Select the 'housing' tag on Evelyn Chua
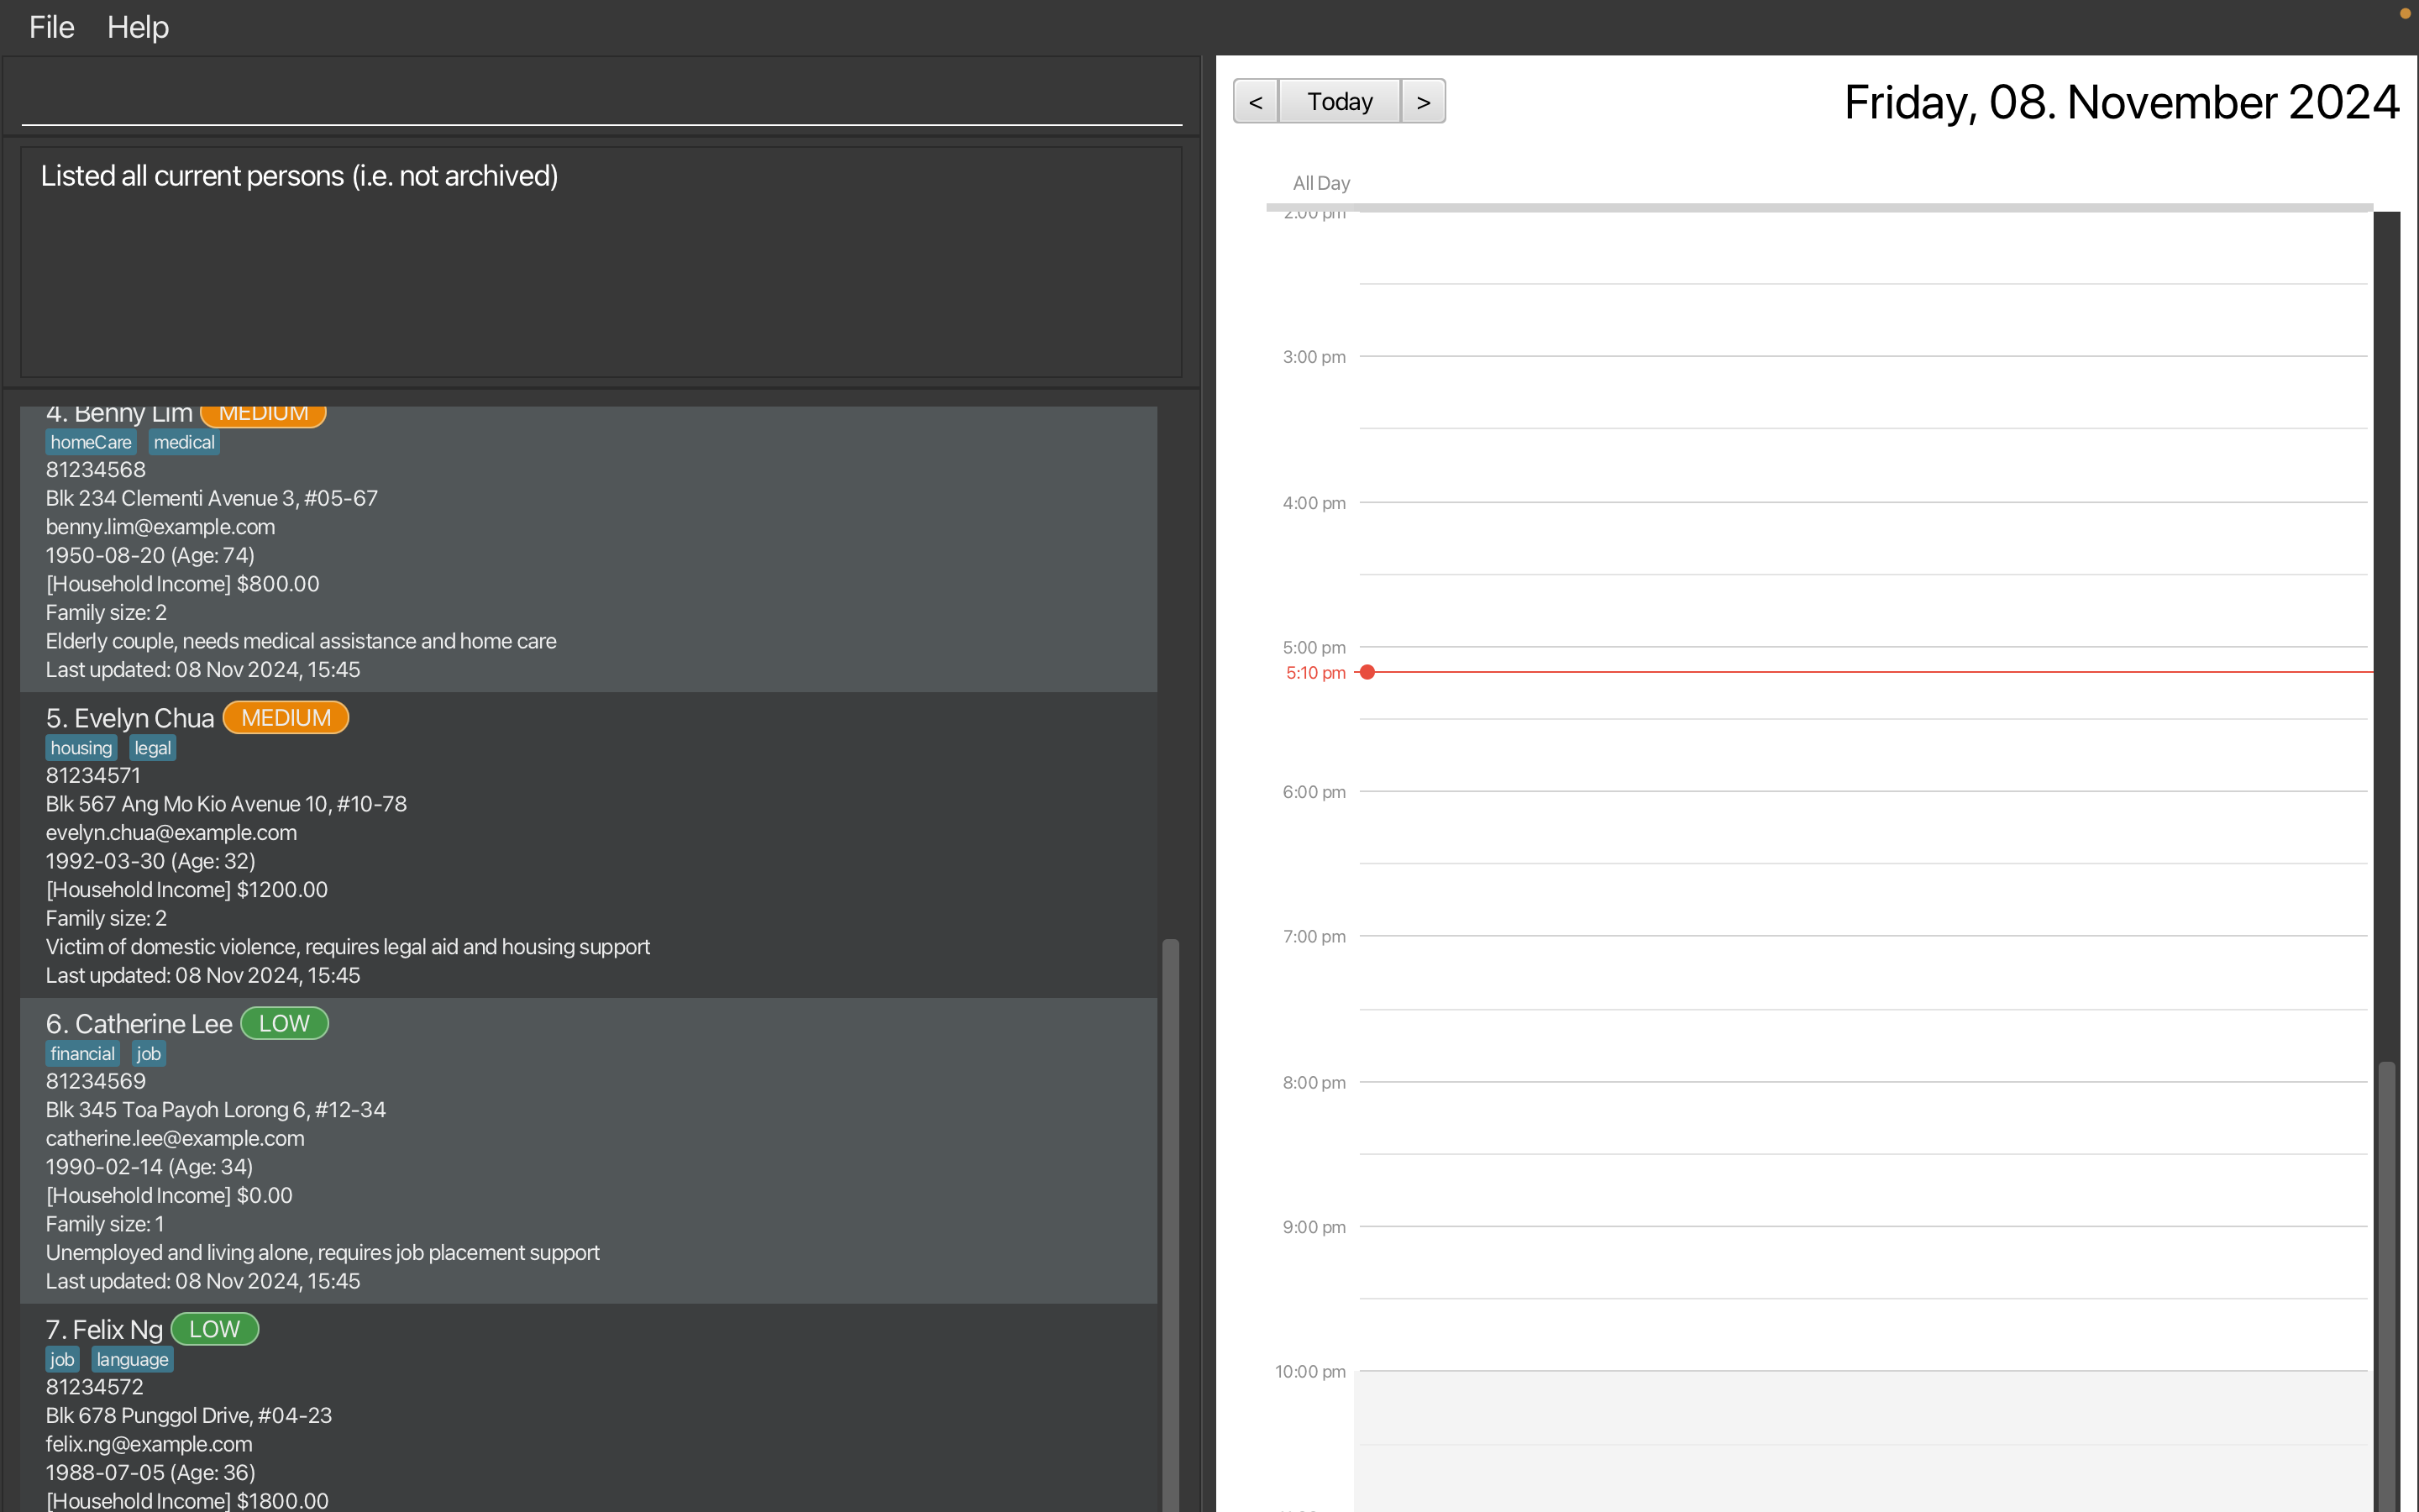Screen dimensions: 2419x1512 [x=81, y=748]
